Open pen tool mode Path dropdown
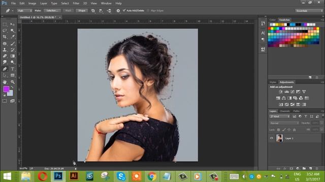 click(25, 11)
